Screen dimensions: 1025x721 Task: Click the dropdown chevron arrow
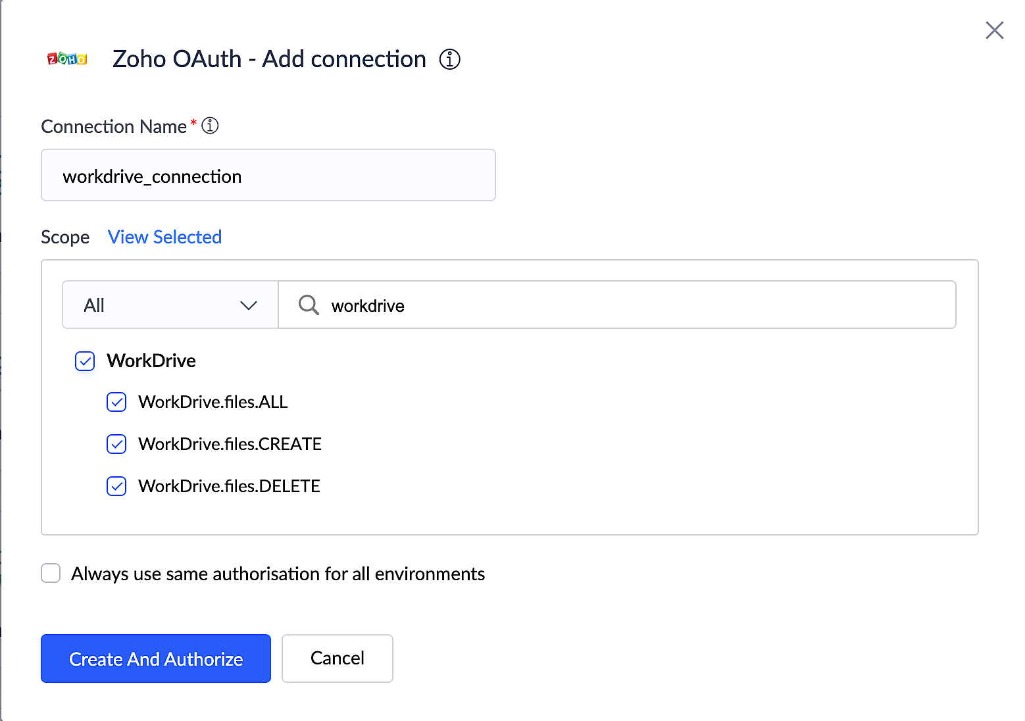coord(248,305)
